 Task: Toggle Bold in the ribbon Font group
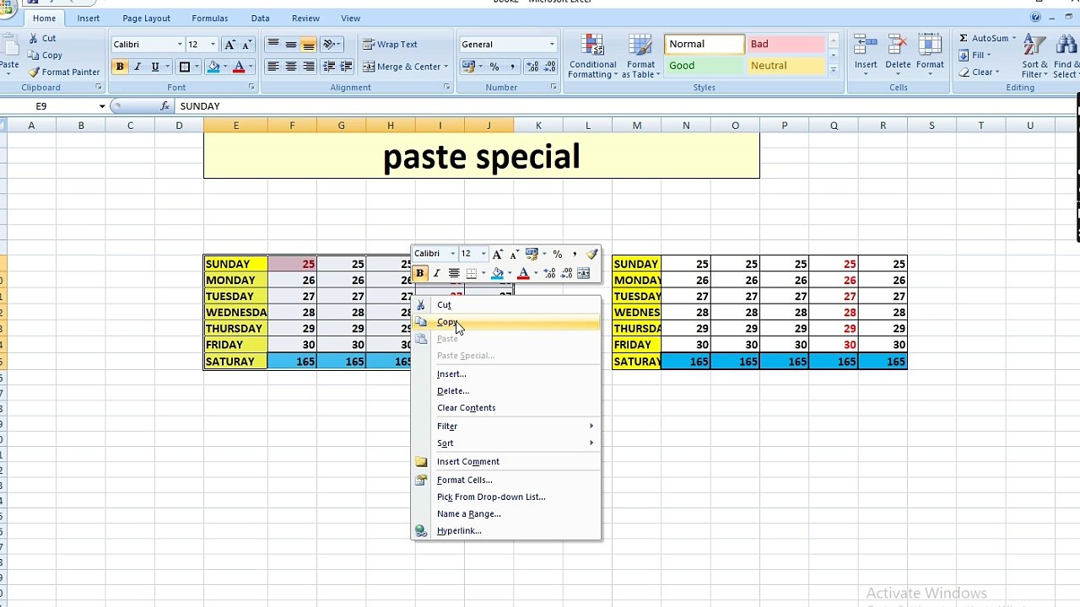click(120, 67)
